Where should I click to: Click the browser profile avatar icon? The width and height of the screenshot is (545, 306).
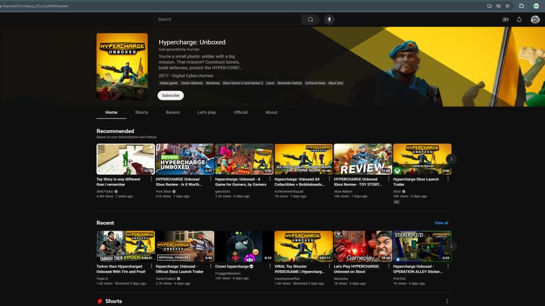pos(536,6)
